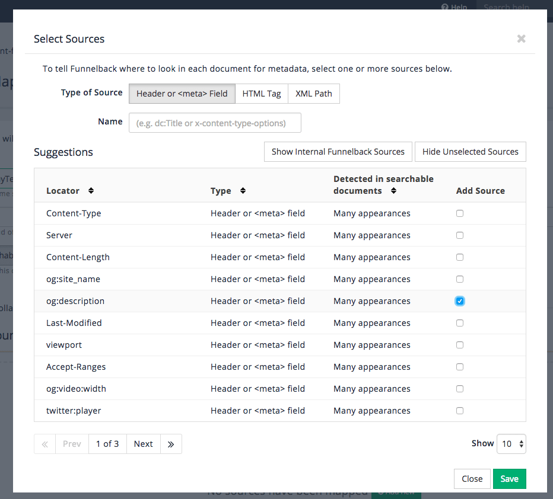This screenshot has height=499, width=553.
Task: Open Funnelback Help from the top bar
Action: (453, 7)
